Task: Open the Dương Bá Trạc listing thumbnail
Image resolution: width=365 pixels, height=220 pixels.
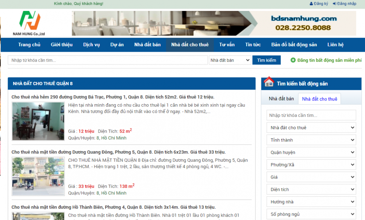Action: pos(38,121)
